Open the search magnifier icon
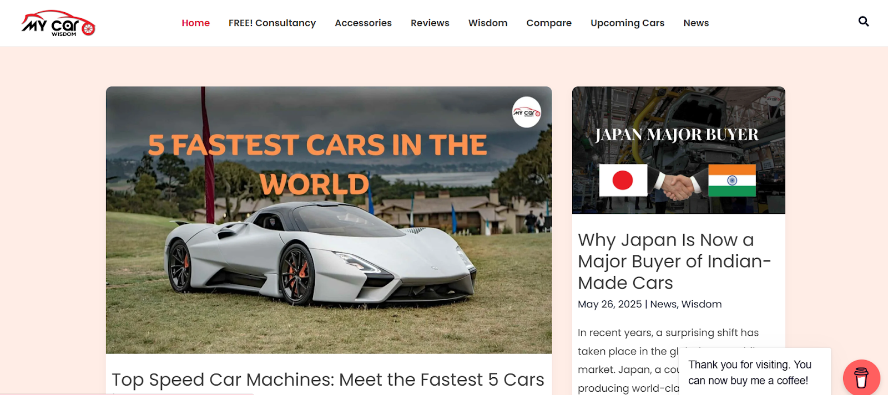 pyautogui.click(x=864, y=21)
